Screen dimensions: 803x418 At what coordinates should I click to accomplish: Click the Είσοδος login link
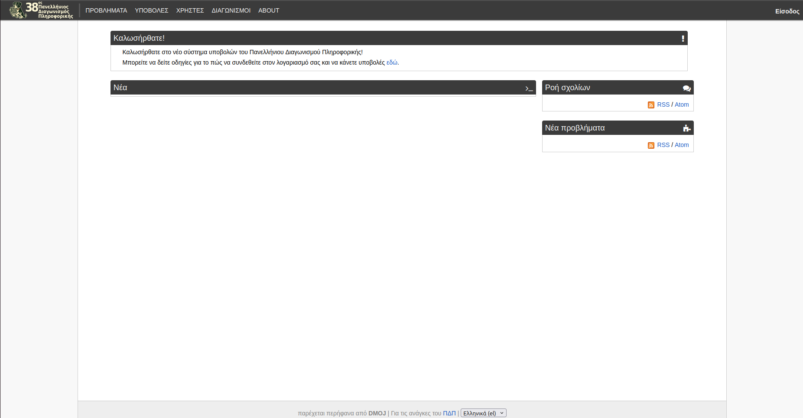click(787, 11)
